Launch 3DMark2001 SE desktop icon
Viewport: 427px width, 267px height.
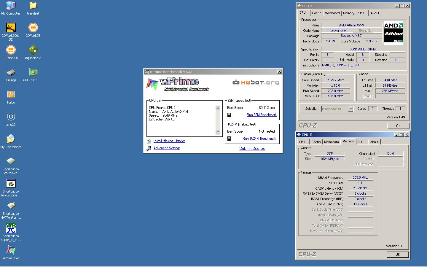tap(11, 28)
